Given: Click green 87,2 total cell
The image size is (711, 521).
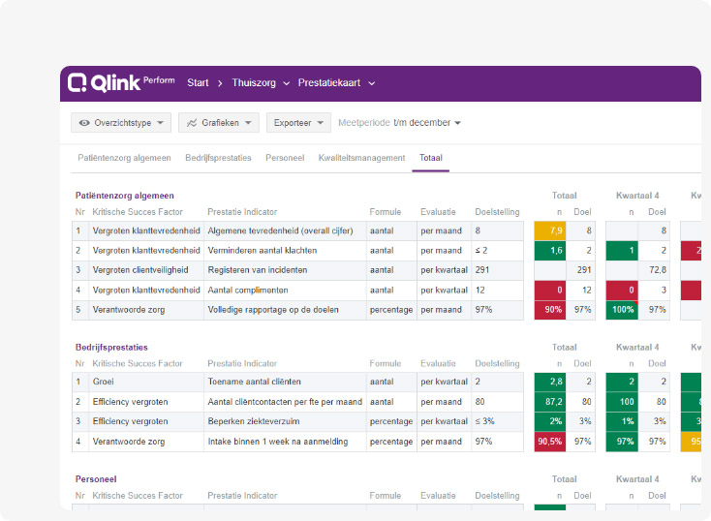Looking at the screenshot, I should pos(550,402).
